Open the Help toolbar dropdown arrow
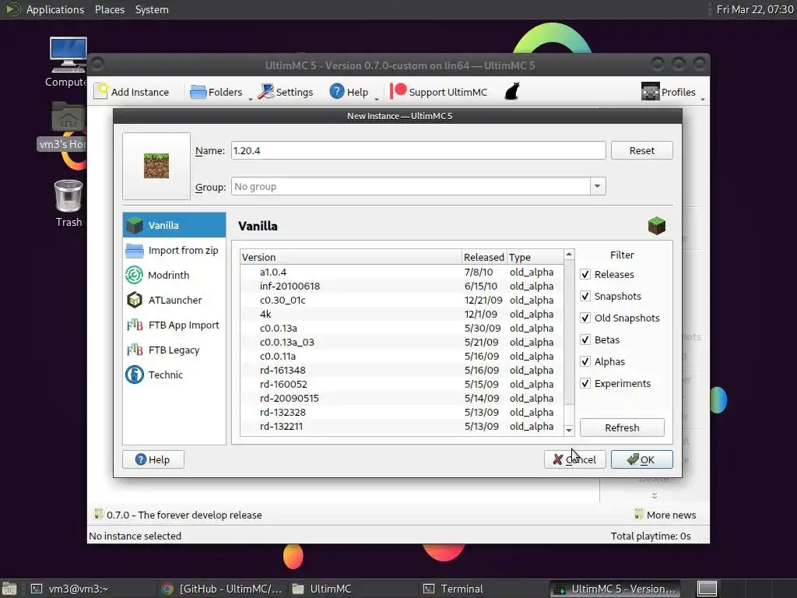This screenshot has height=598, width=797. (x=377, y=99)
